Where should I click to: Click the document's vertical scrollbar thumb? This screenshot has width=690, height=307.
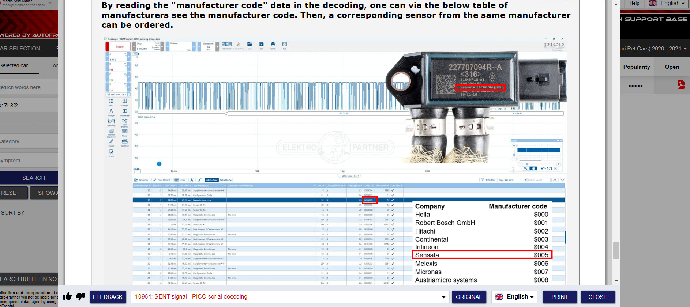(x=616, y=251)
